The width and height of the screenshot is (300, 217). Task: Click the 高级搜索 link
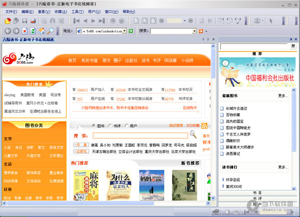click(x=176, y=126)
